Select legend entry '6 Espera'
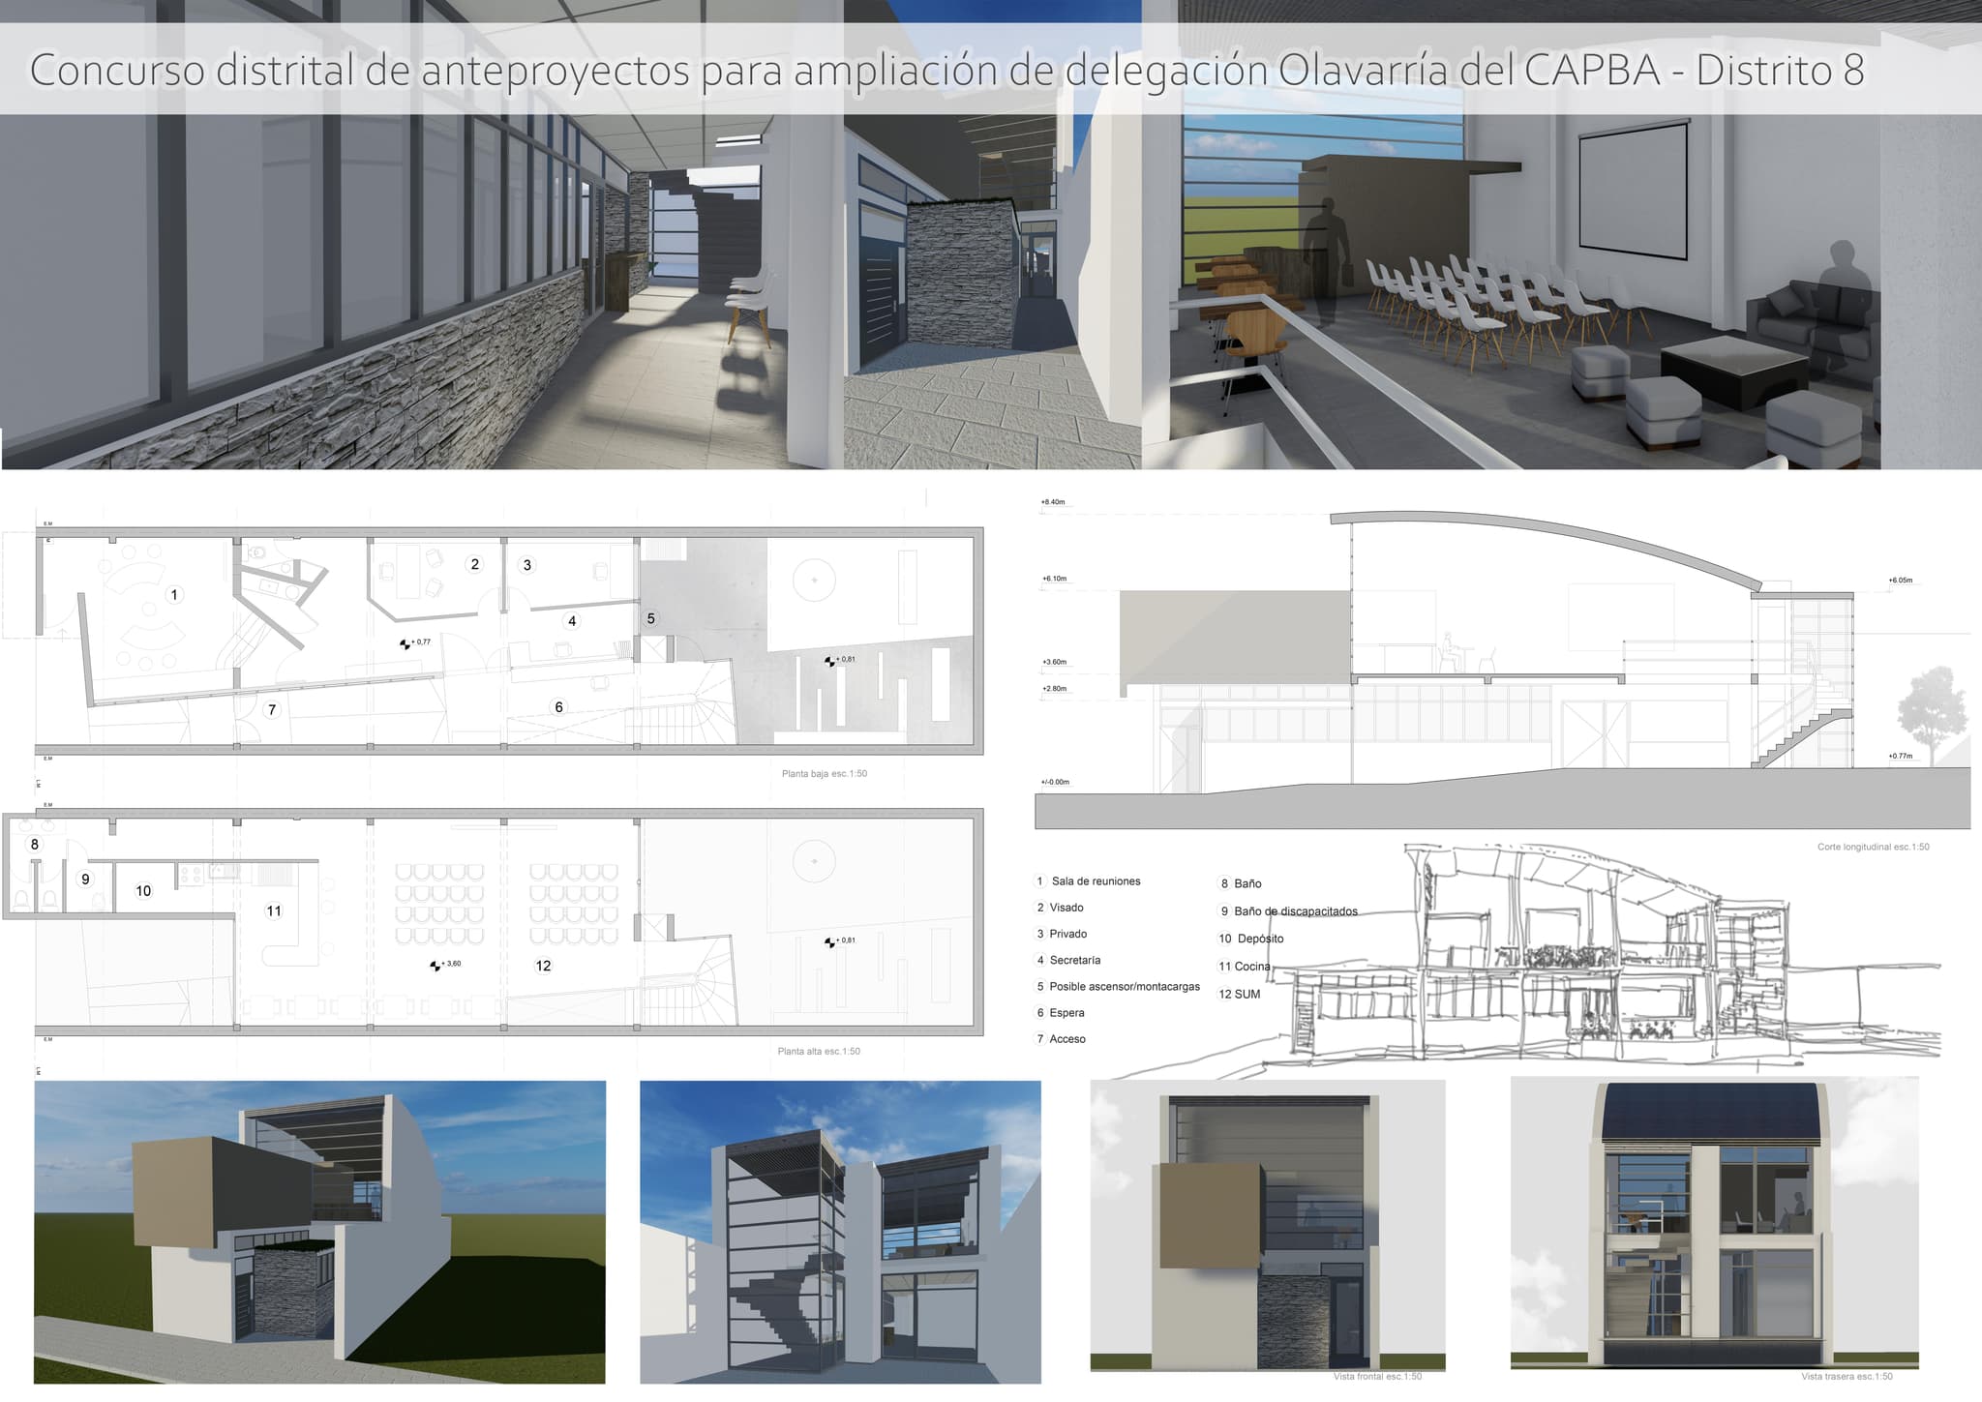 [1061, 1013]
